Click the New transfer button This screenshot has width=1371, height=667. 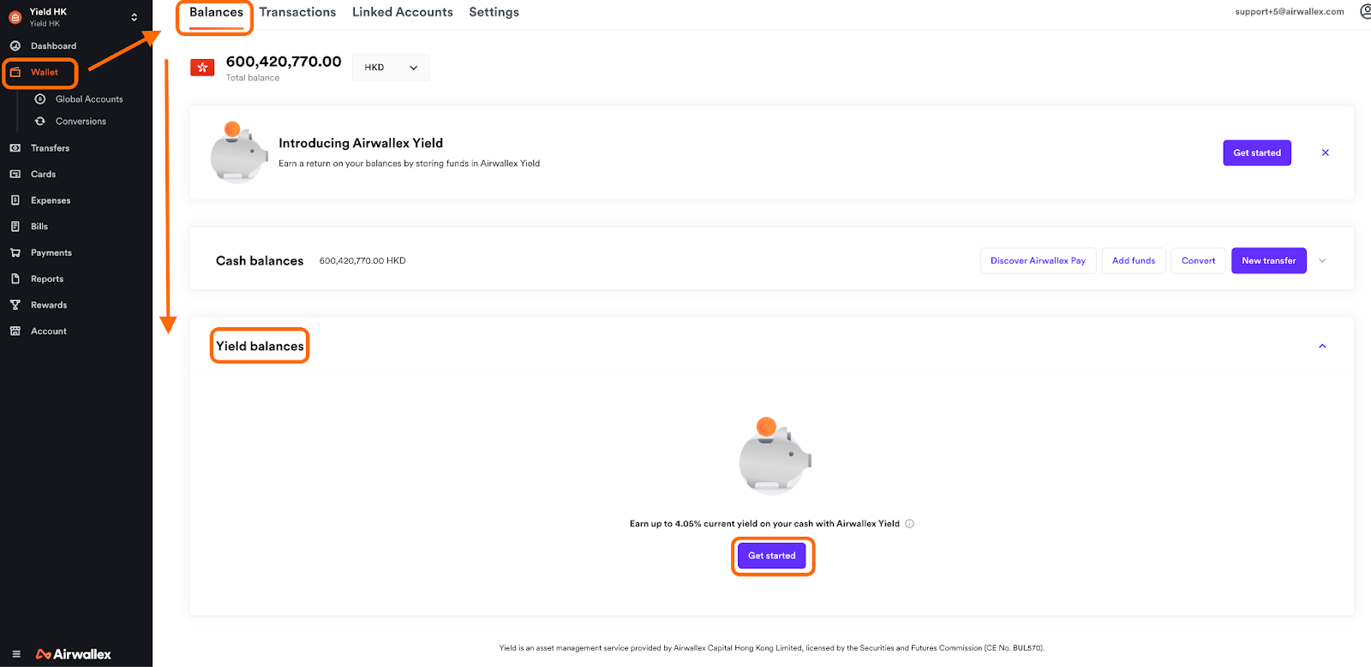pos(1268,261)
